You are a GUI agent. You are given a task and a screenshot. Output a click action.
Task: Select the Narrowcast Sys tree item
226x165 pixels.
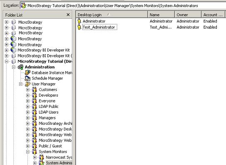pos(59,157)
